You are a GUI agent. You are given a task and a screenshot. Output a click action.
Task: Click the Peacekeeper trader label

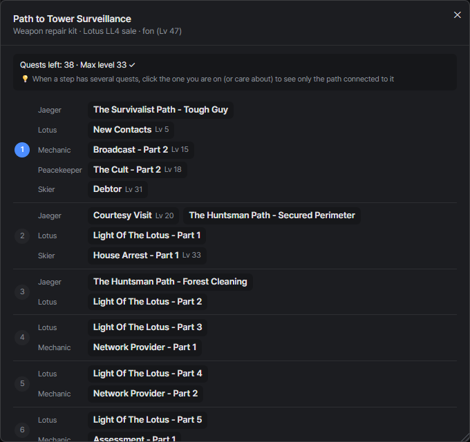pos(60,170)
